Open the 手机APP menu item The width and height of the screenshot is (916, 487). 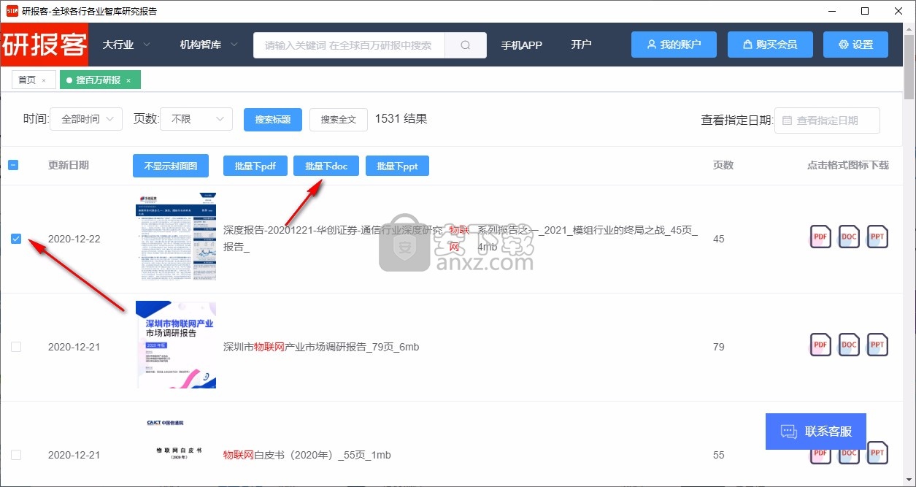coord(521,45)
